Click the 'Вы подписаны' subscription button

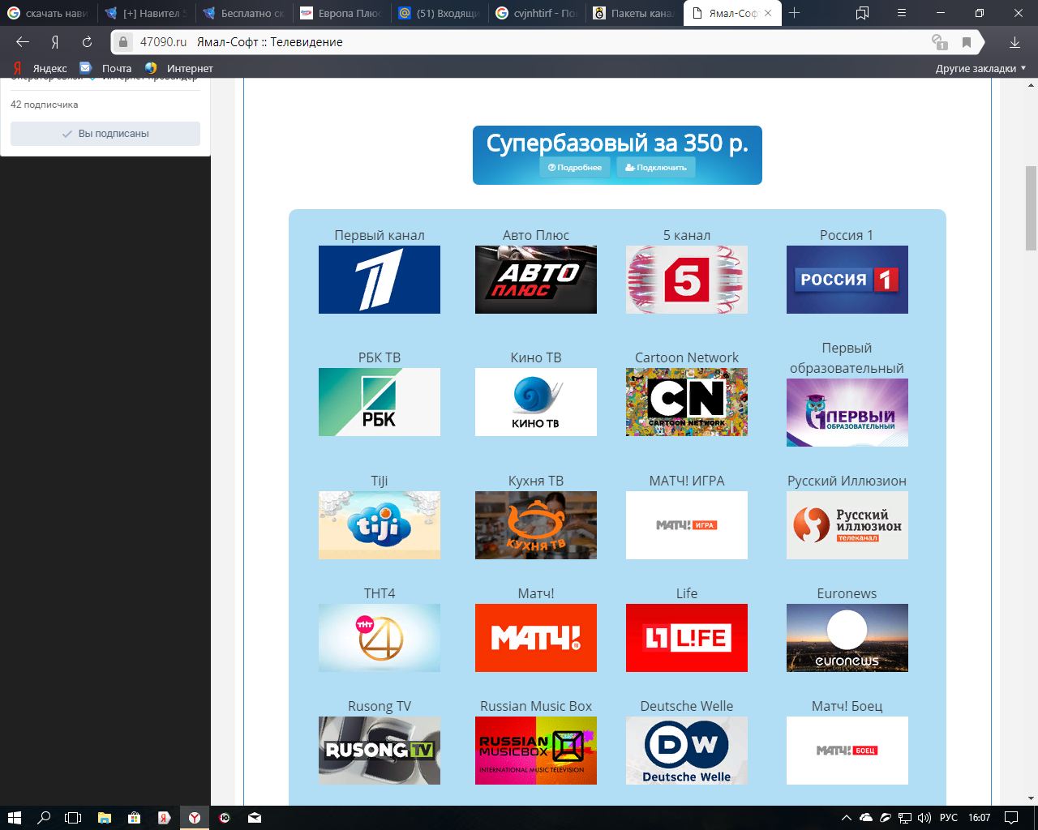[x=105, y=134]
